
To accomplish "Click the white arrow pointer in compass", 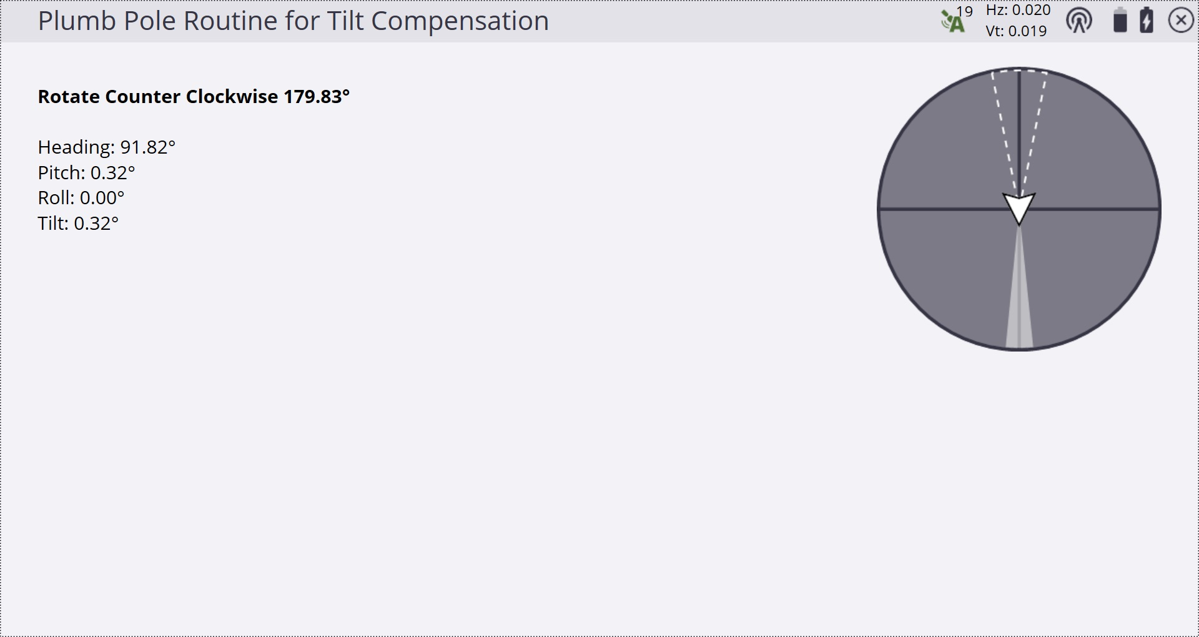I will click(x=1019, y=209).
